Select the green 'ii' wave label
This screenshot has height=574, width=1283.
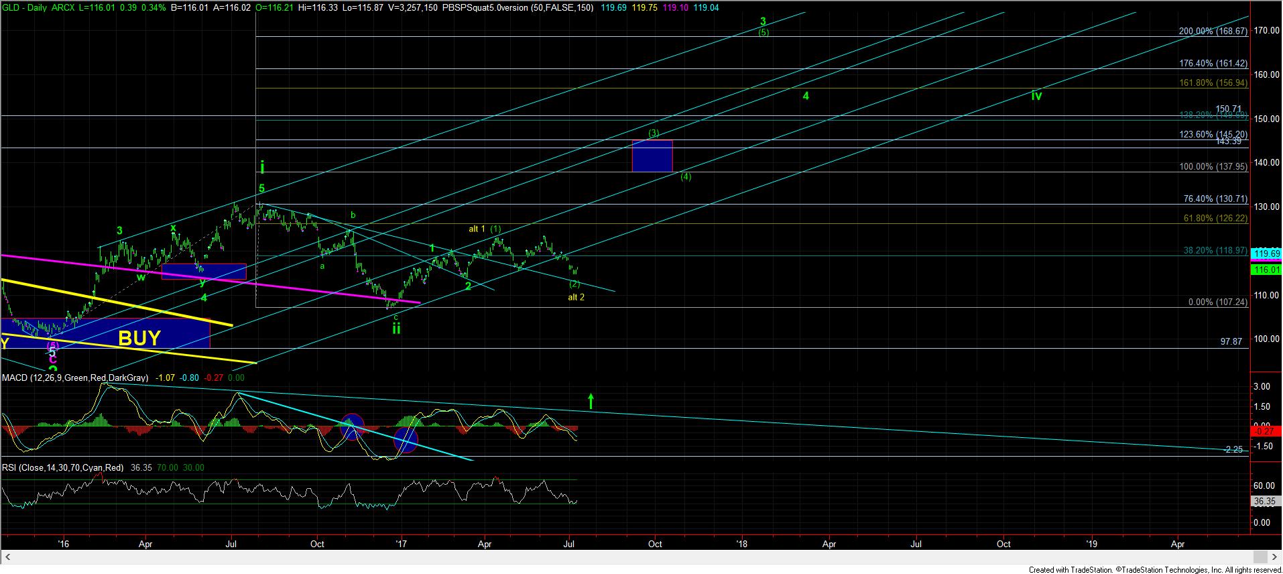[x=396, y=329]
